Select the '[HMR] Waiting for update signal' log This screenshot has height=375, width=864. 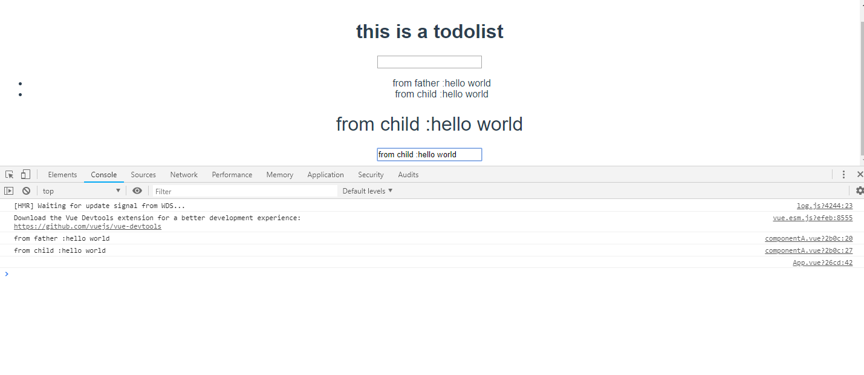click(100, 206)
